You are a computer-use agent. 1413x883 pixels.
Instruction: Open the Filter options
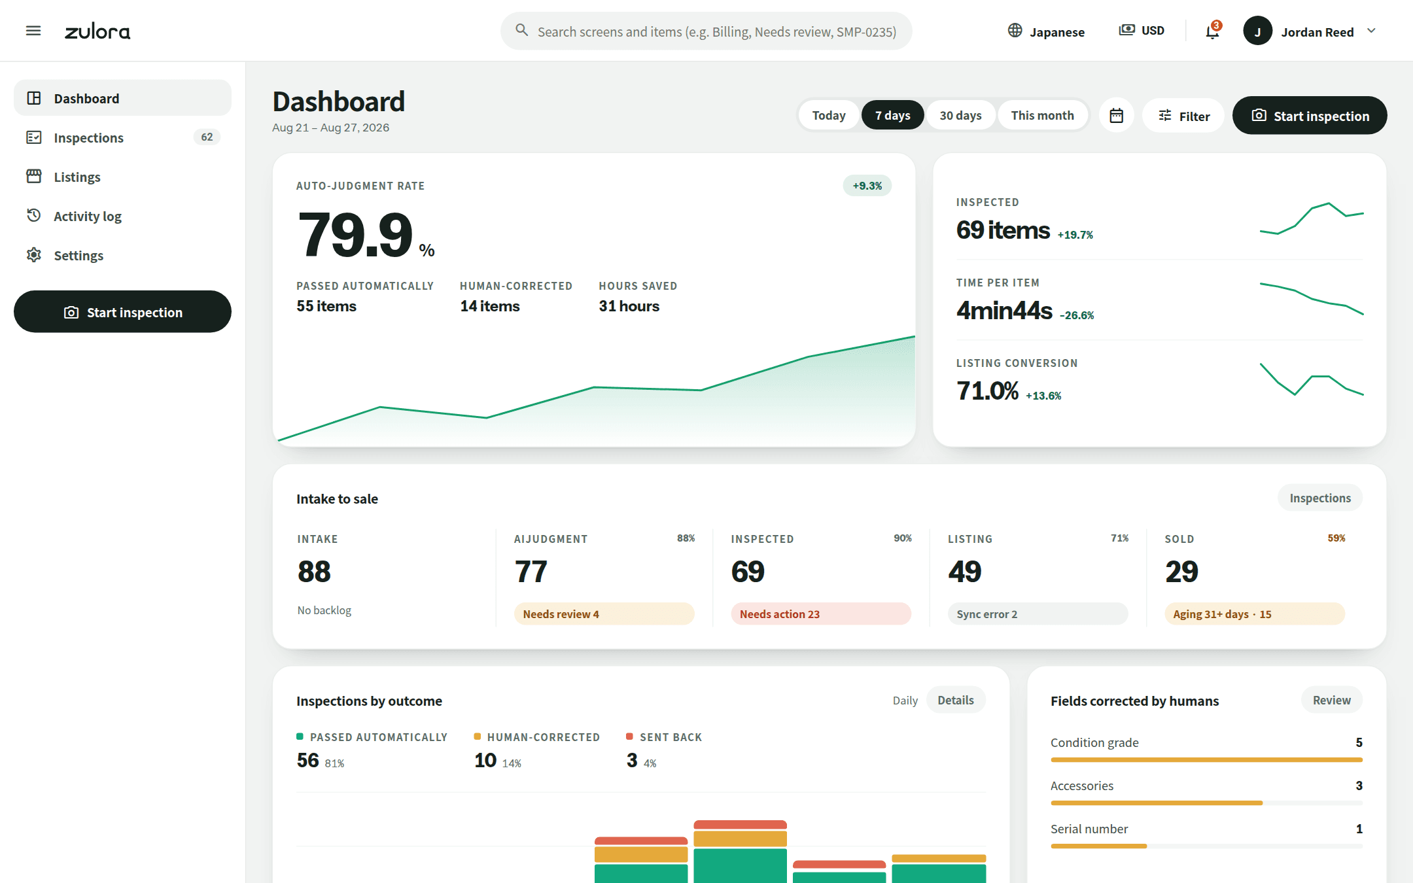tap(1183, 116)
